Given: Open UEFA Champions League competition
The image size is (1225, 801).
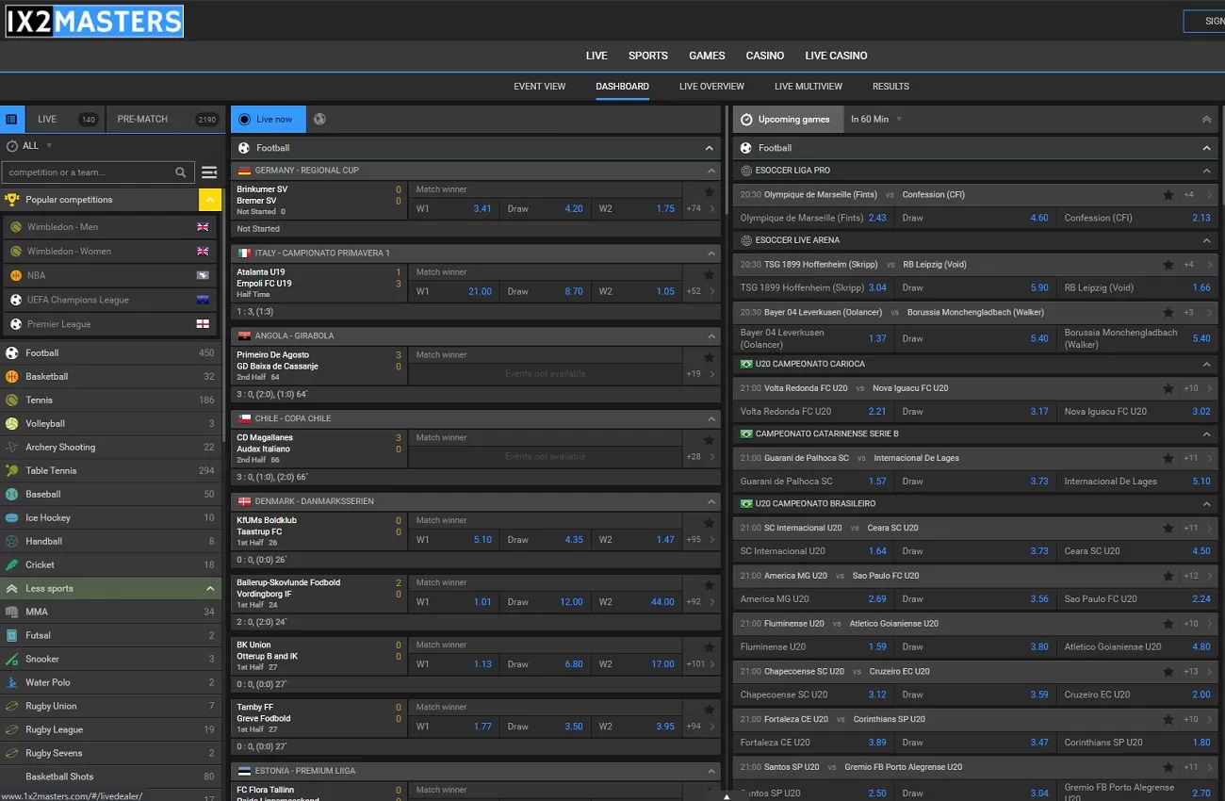Looking at the screenshot, I should [110, 300].
